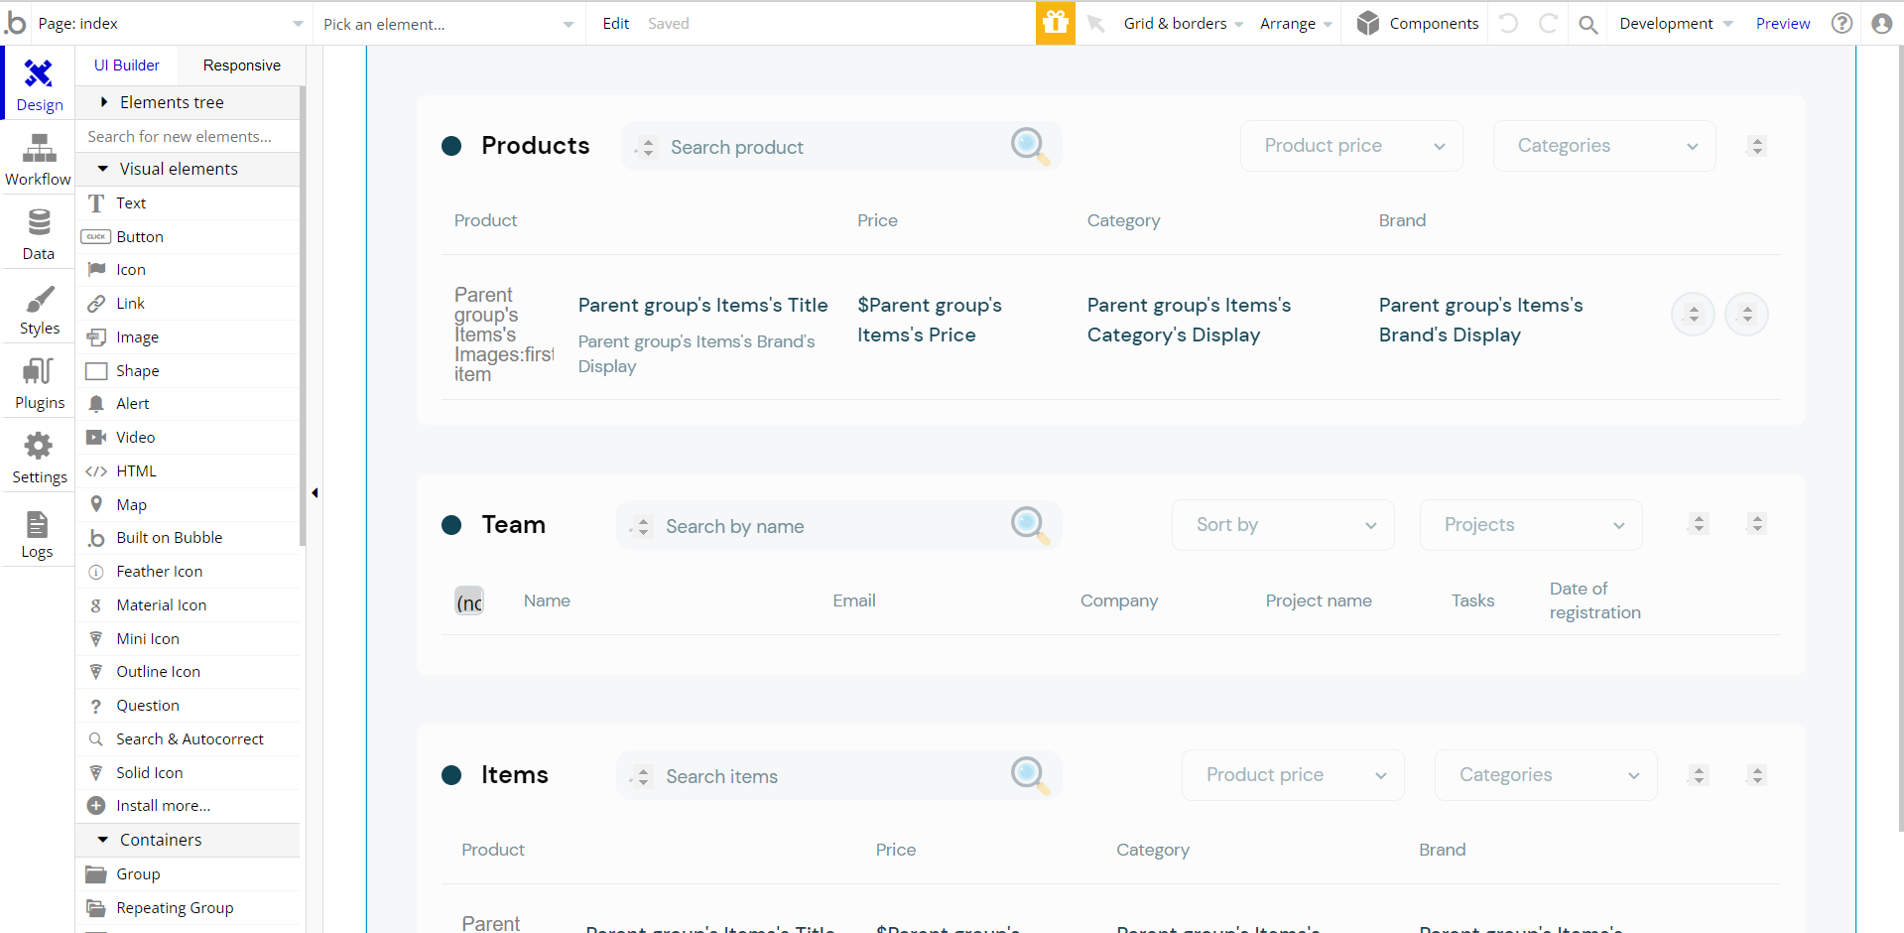
Task: Open the Grid & borders menu
Action: [x=1183, y=23]
